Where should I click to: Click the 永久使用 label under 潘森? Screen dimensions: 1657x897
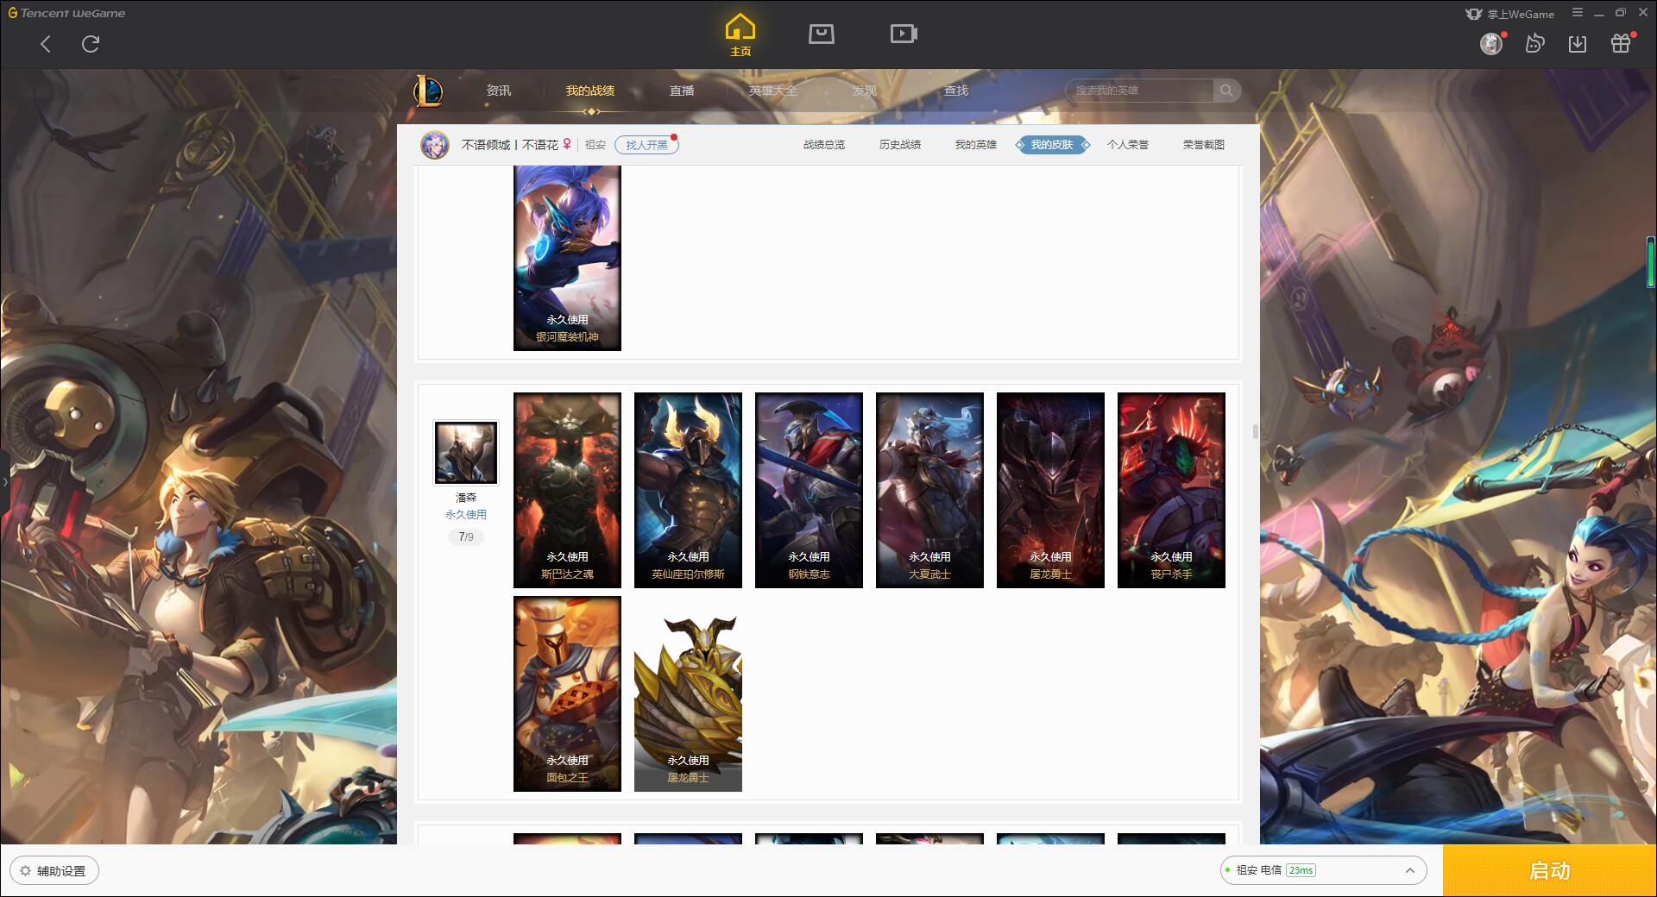[x=466, y=514]
